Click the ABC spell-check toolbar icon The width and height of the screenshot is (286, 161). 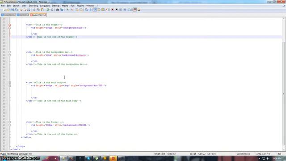[135, 10]
